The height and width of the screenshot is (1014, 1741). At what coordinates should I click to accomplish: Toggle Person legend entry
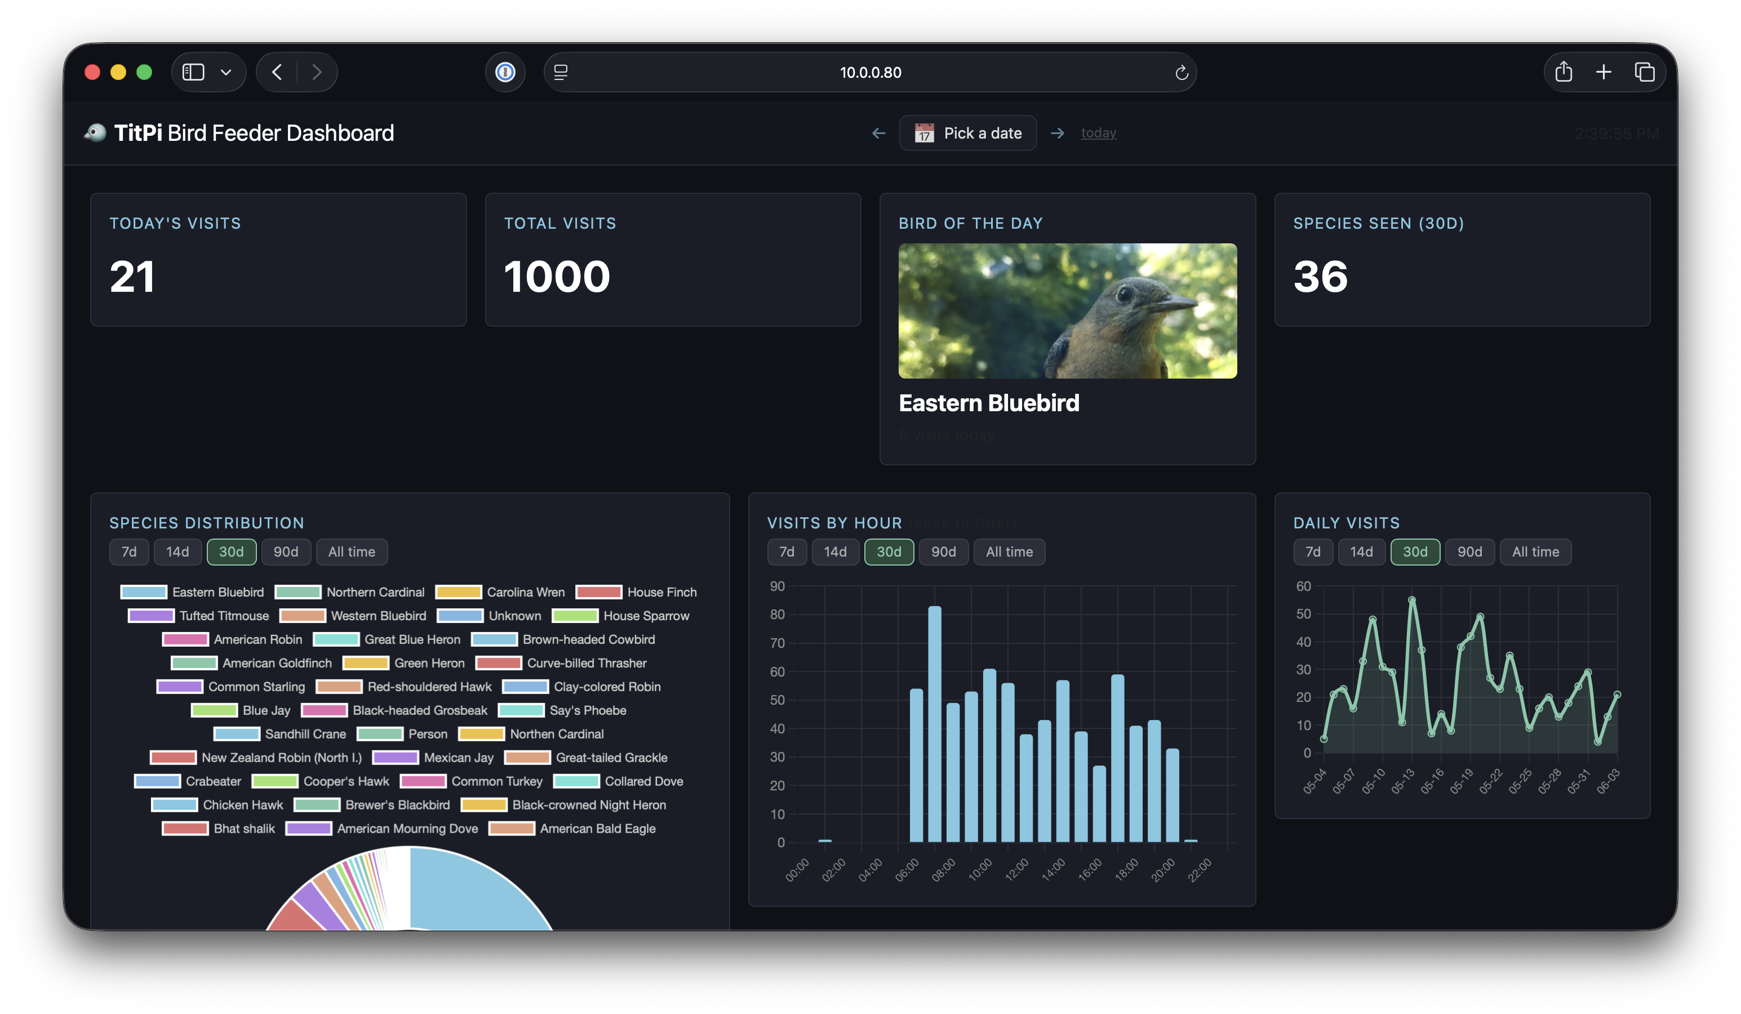[x=402, y=733]
